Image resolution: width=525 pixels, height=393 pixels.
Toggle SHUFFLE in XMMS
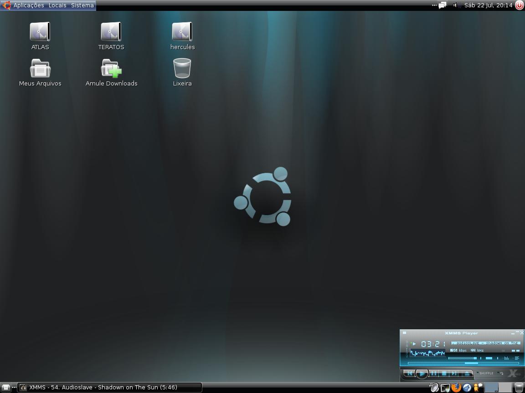pos(485,373)
